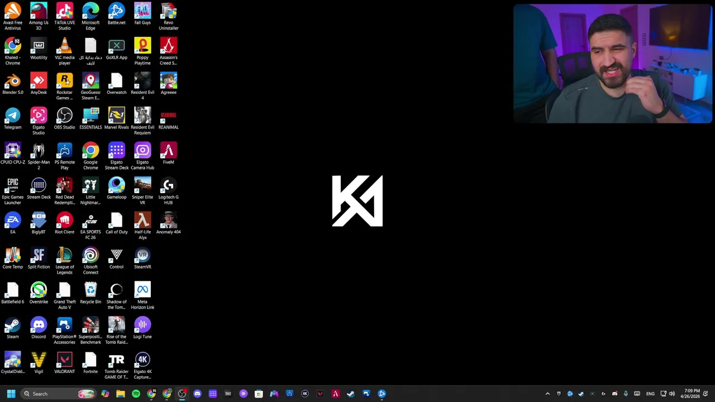Select Google Chrome desktop icon
This screenshot has height=402, width=715.
[90, 156]
